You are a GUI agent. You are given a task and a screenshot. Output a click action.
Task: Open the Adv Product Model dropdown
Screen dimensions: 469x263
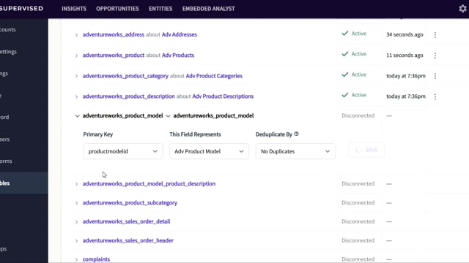209,151
